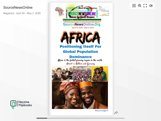The height and width of the screenshot is (121, 161).
Task: Click "Africa is the fastest-growing region" line
Action: pos(80,60)
